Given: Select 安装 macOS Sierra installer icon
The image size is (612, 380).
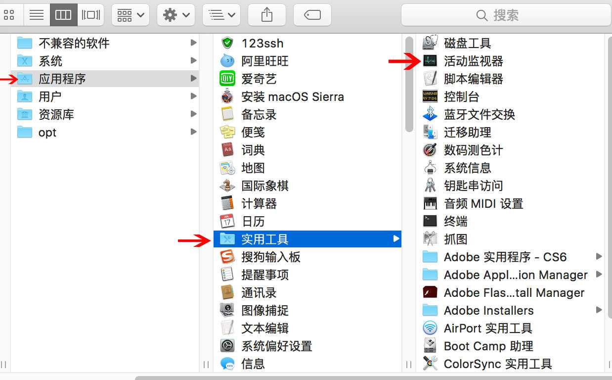Looking at the screenshot, I should tap(227, 96).
